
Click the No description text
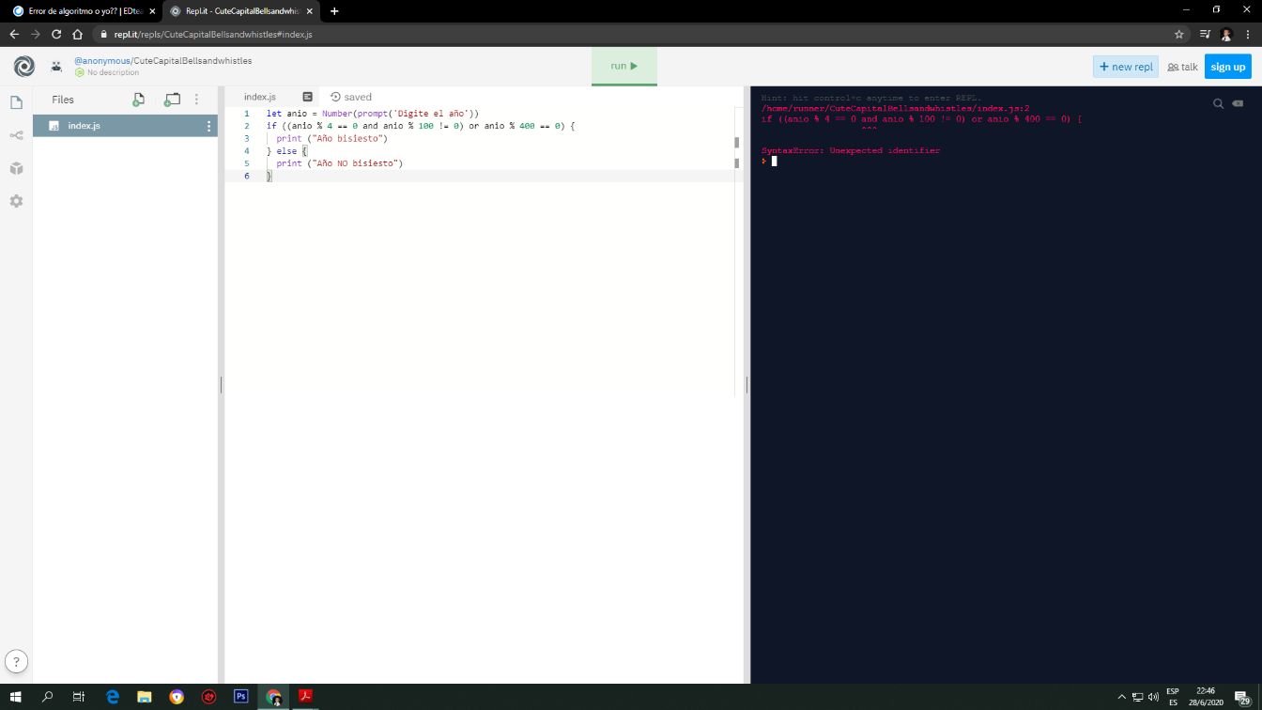tap(113, 72)
